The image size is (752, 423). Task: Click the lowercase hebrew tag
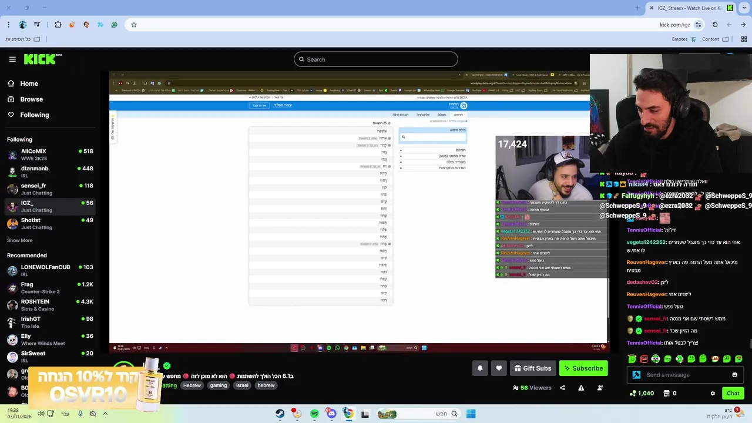(x=266, y=385)
